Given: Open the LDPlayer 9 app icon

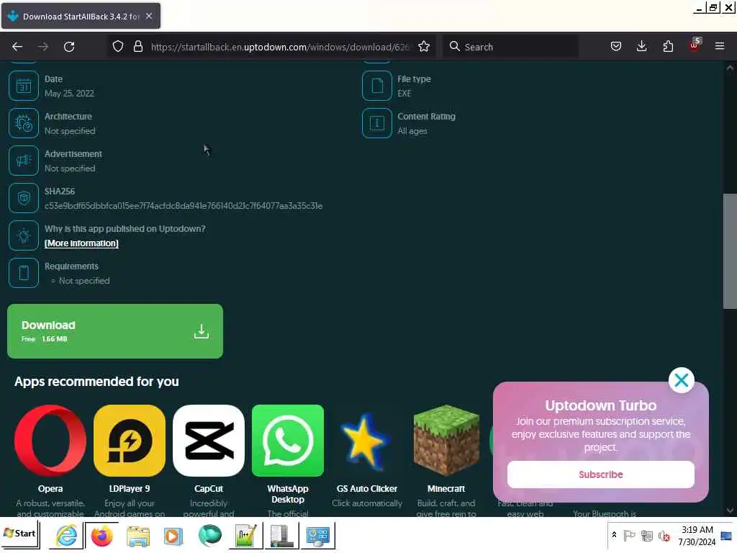Looking at the screenshot, I should click(130, 441).
